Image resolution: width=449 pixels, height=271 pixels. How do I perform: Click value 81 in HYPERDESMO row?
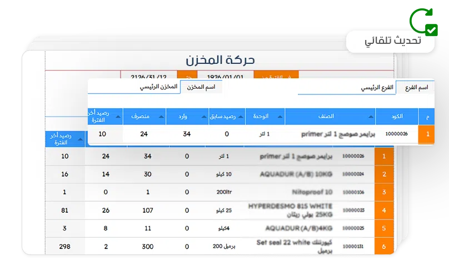point(64,210)
